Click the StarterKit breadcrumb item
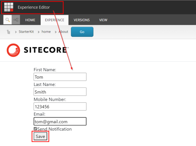 pyautogui.click(x=27, y=32)
